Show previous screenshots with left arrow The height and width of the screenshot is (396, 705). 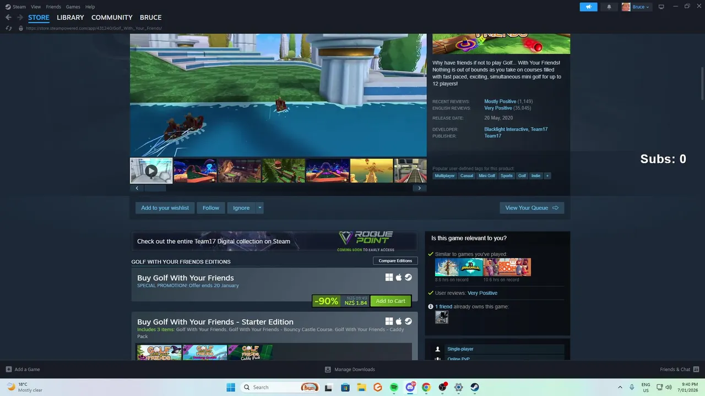(x=137, y=188)
